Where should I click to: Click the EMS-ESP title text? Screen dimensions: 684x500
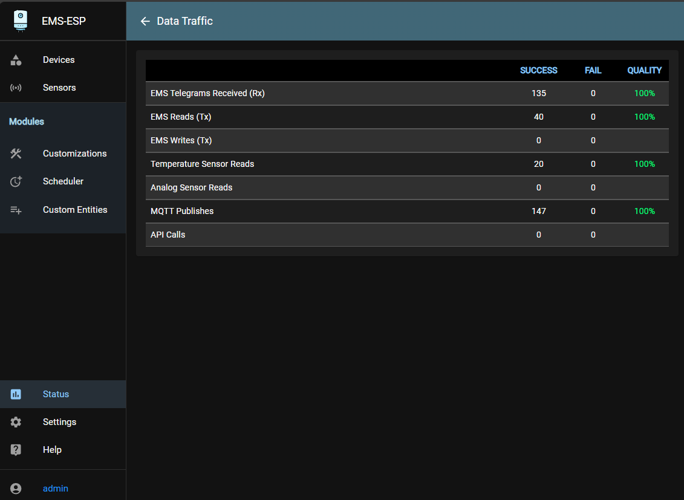click(64, 21)
